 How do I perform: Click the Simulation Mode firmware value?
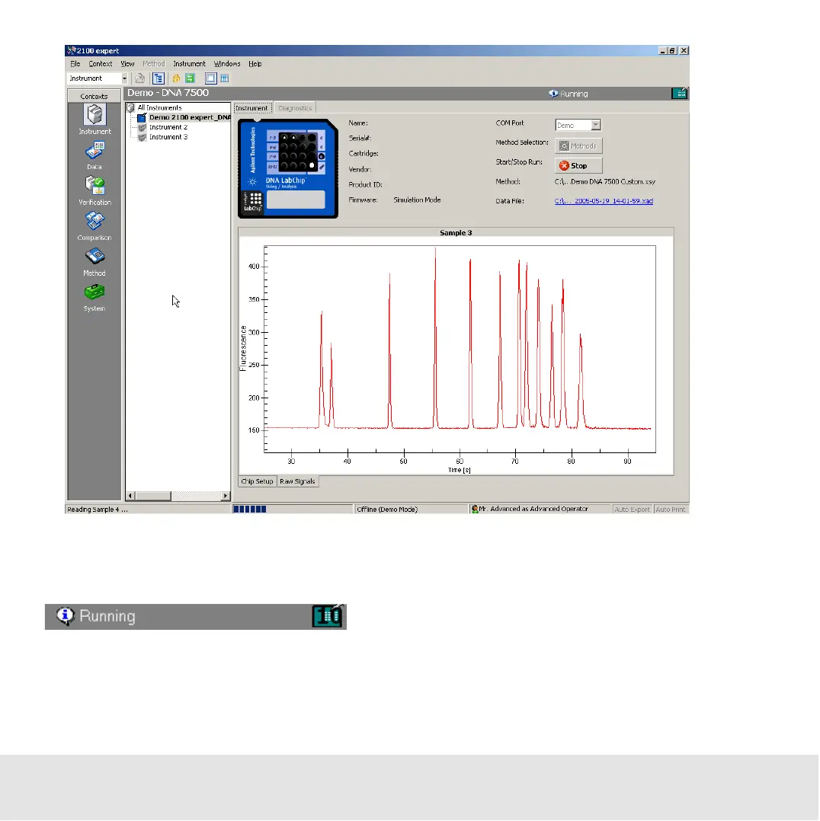click(417, 200)
